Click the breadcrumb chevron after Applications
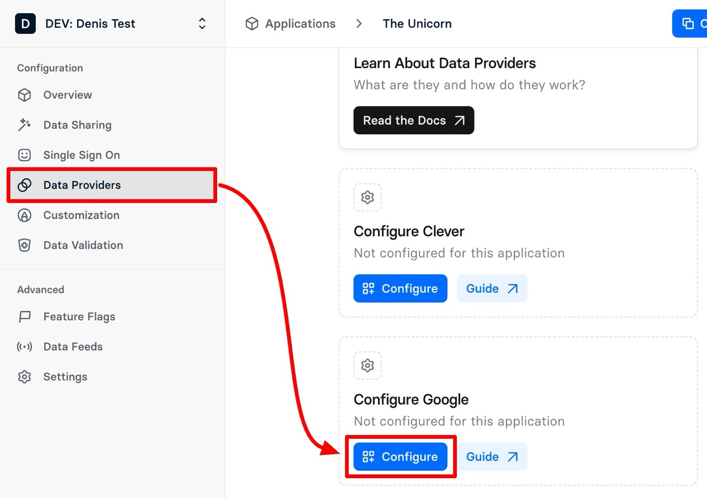This screenshot has height=498, width=707. tap(359, 24)
